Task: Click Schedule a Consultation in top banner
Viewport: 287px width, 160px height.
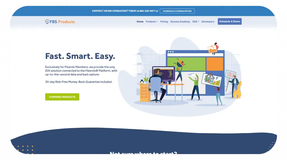Action: [177, 11]
